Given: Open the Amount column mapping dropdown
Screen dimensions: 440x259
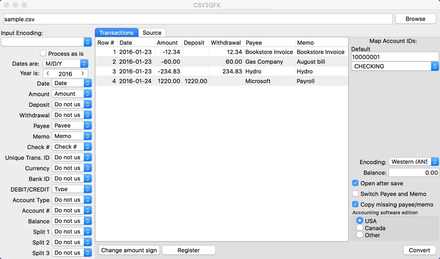Looking at the screenshot, I should (x=71, y=94).
